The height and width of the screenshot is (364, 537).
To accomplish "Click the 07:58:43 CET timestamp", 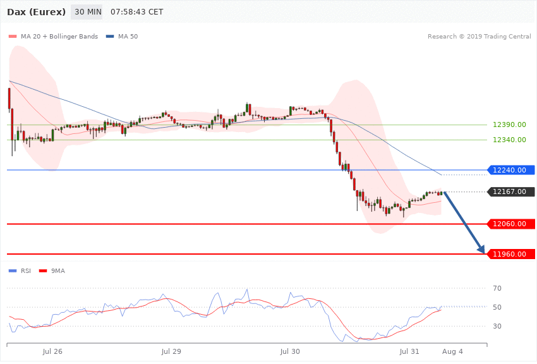I will click(x=136, y=12).
